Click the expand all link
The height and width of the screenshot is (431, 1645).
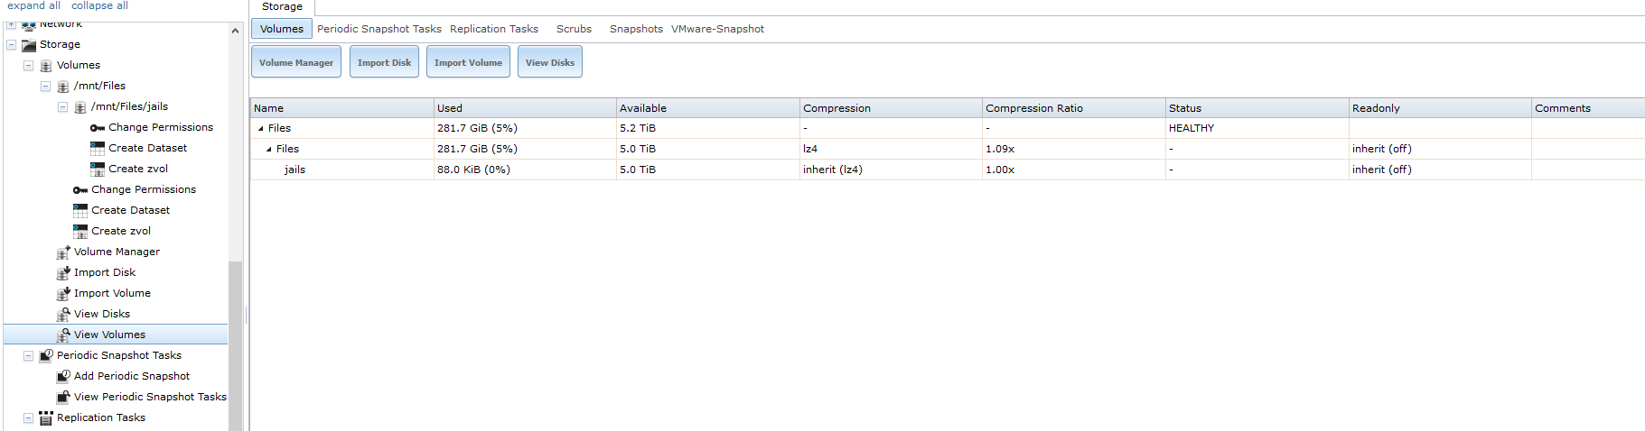[x=33, y=5]
